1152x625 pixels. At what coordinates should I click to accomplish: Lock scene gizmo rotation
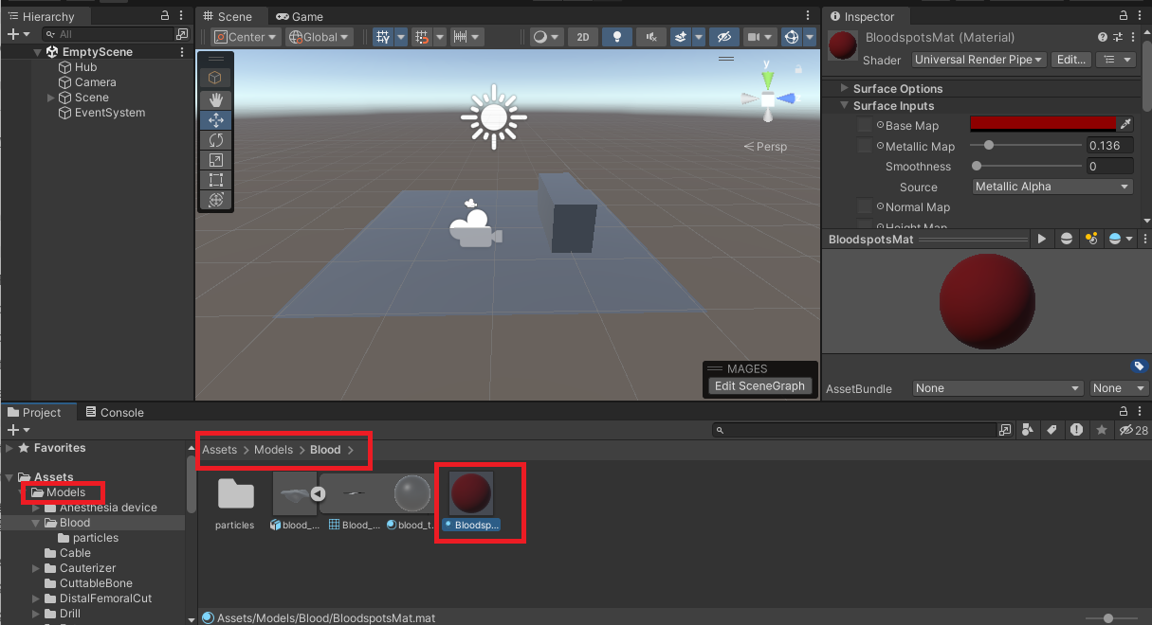(x=798, y=68)
